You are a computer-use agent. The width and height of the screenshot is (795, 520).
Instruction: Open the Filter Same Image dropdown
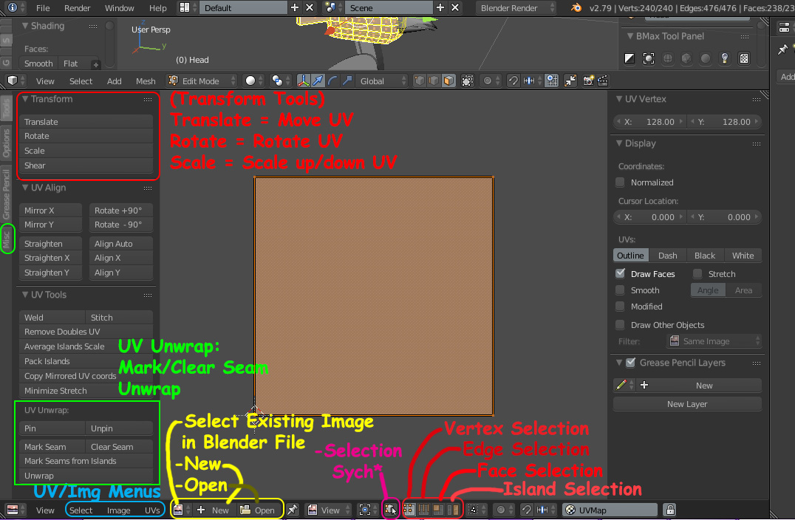click(x=714, y=341)
